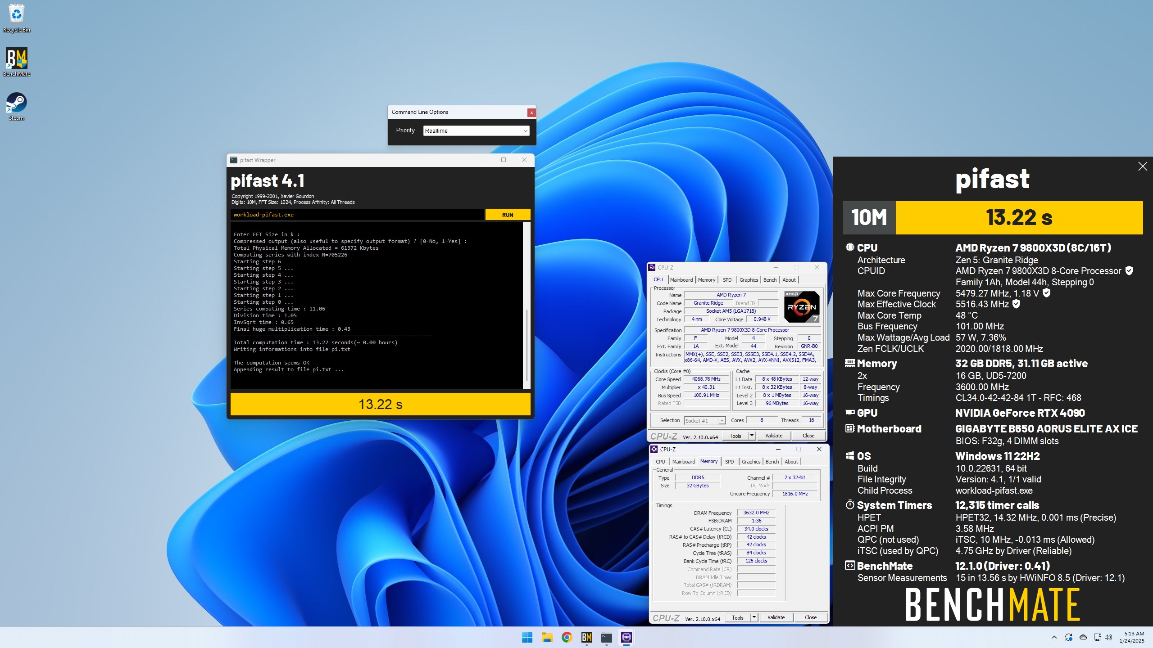
Task: Click the network display tray icon
Action: pyautogui.click(x=1097, y=637)
